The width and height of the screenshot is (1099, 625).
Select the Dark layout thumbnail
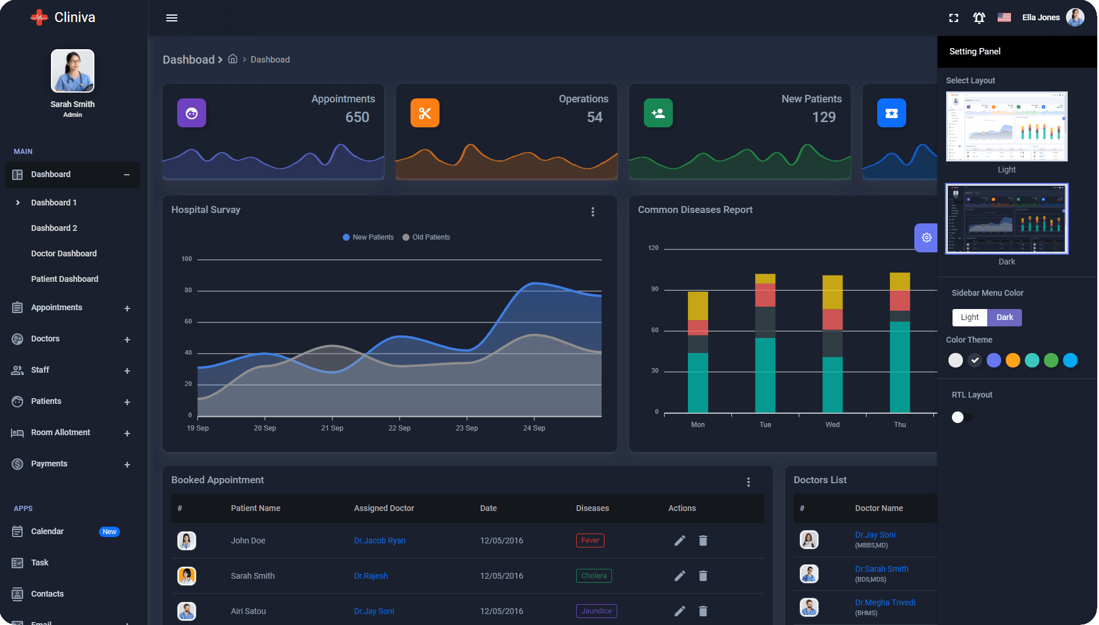1007,219
